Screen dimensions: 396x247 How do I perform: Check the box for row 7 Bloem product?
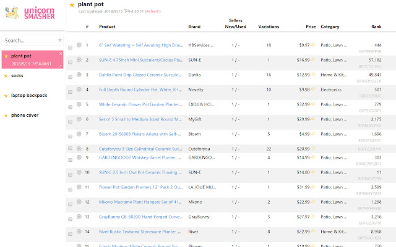pyautogui.click(x=71, y=136)
